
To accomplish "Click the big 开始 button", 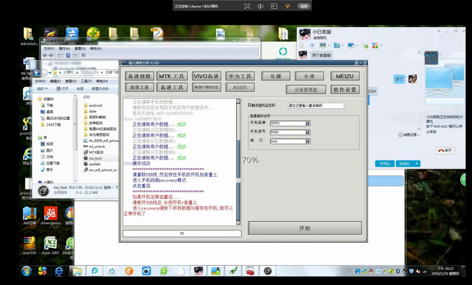I will click(305, 228).
